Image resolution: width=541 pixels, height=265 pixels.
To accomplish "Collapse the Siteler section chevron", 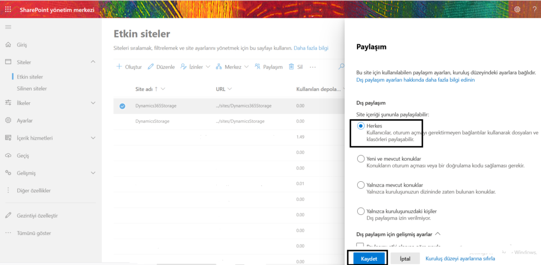I will click(93, 62).
